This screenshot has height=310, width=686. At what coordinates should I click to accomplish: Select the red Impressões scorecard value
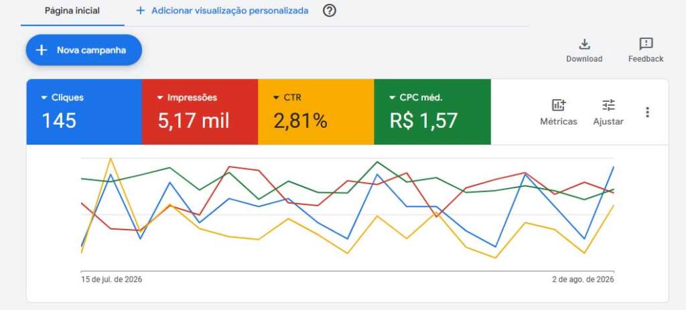click(x=194, y=121)
